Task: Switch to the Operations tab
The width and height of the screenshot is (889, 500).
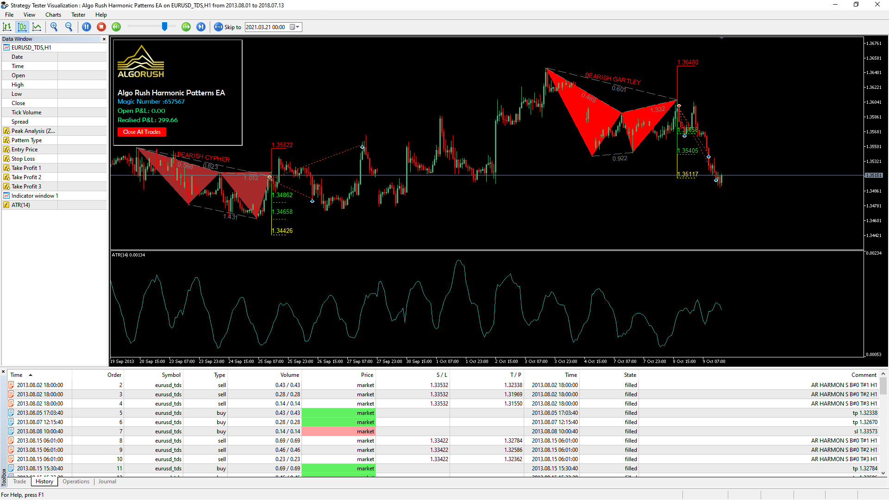Action: pos(75,481)
